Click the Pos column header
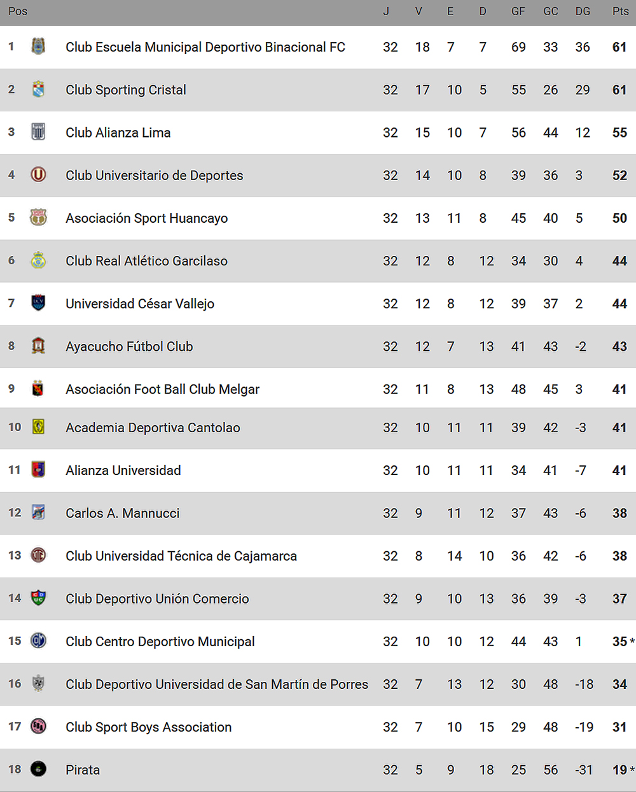This screenshot has width=636, height=792. point(18,11)
